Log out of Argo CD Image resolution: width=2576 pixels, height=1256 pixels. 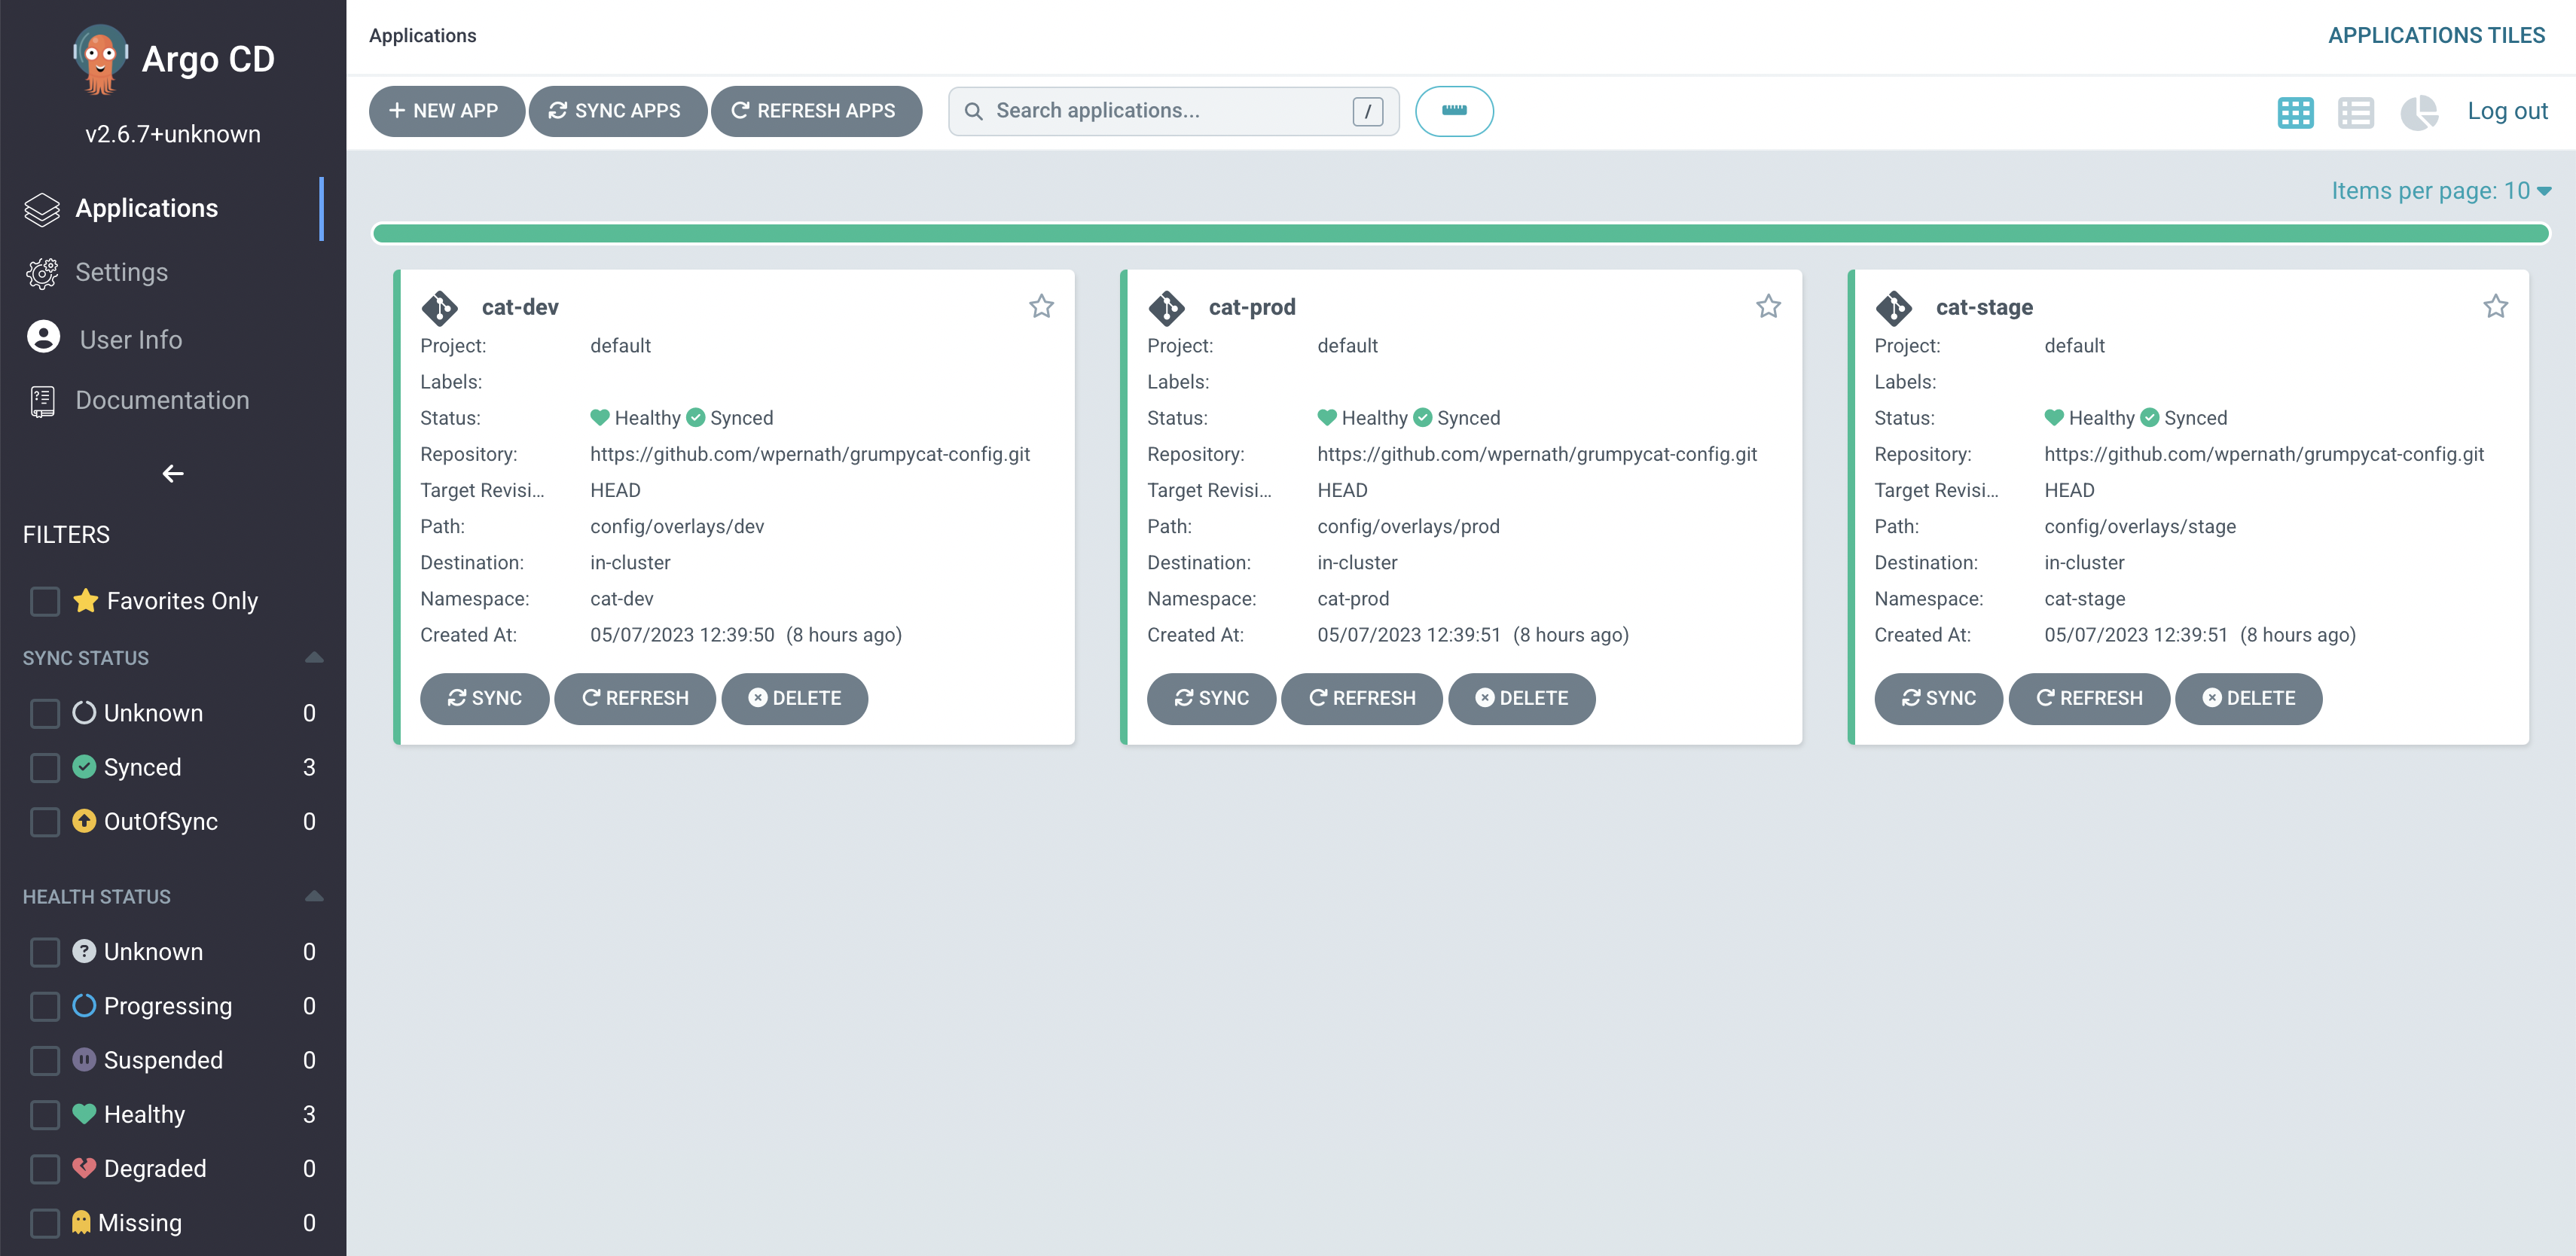click(2507, 111)
